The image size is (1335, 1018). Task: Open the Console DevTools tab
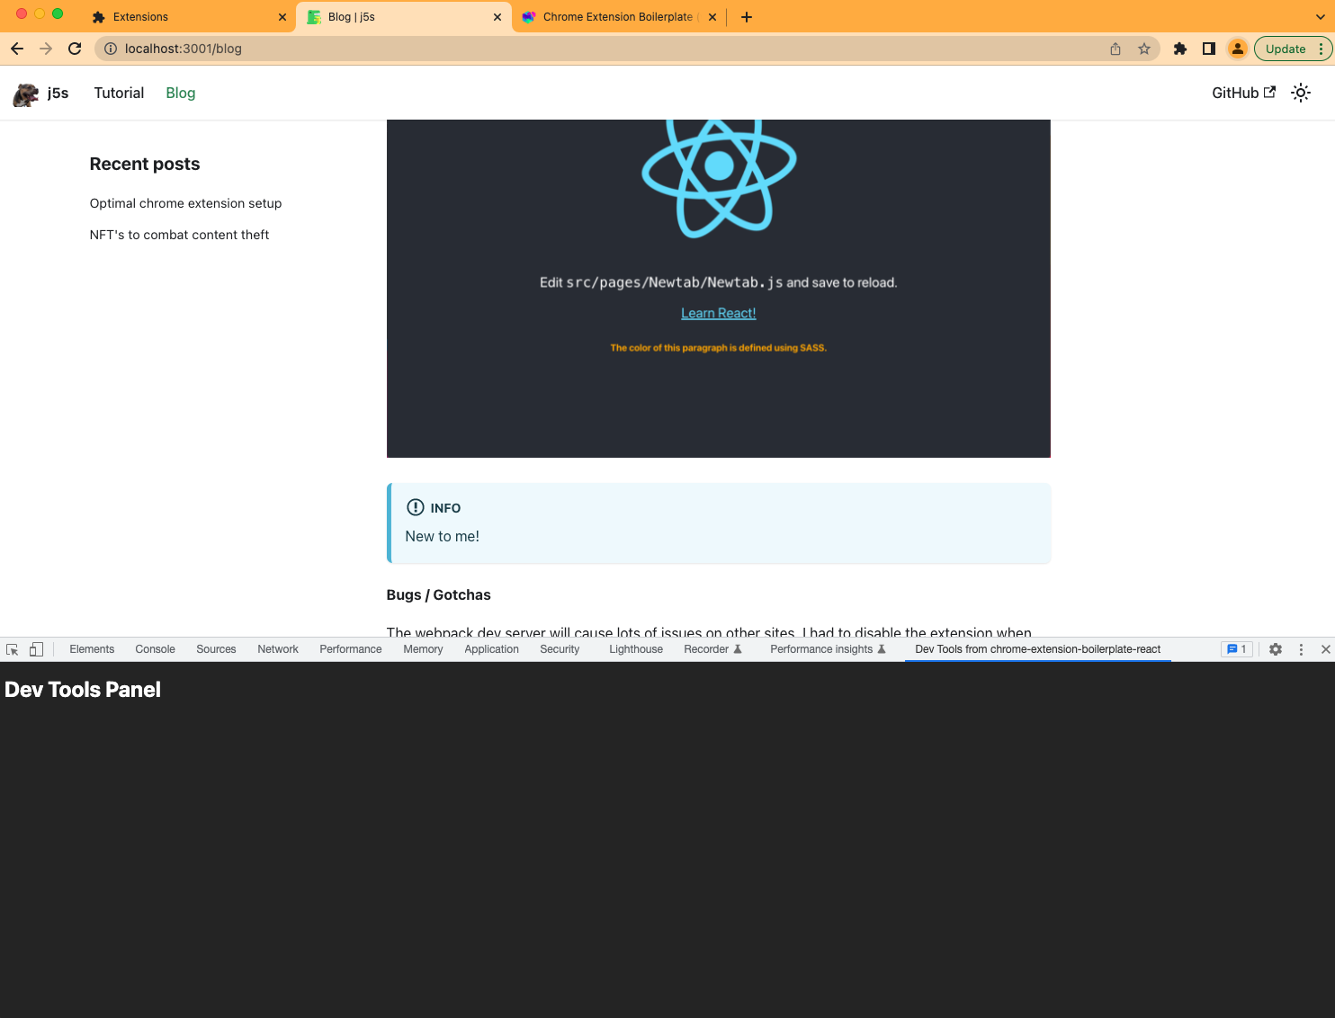(x=155, y=649)
